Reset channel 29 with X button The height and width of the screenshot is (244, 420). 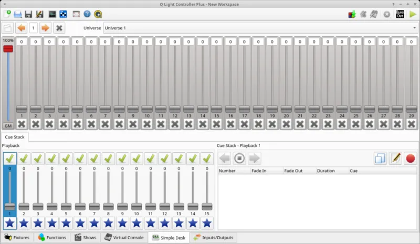(411, 124)
